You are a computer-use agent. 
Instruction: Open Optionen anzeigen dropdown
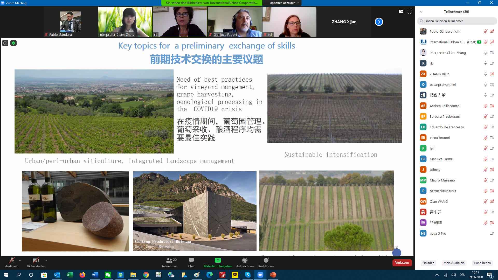click(284, 3)
